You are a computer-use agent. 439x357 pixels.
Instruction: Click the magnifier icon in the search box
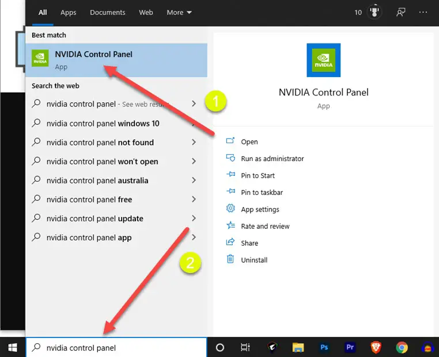pyautogui.click(x=36, y=347)
